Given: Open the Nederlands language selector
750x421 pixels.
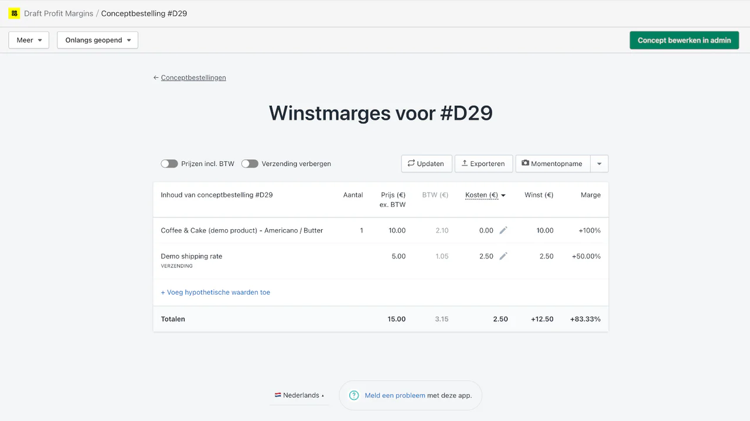Looking at the screenshot, I should tap(299, 395).
